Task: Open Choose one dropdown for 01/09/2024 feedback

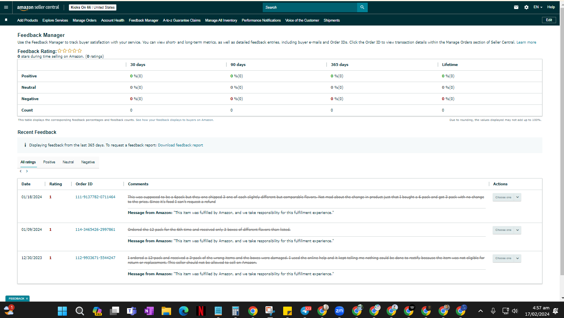Action: coord(507,230)
